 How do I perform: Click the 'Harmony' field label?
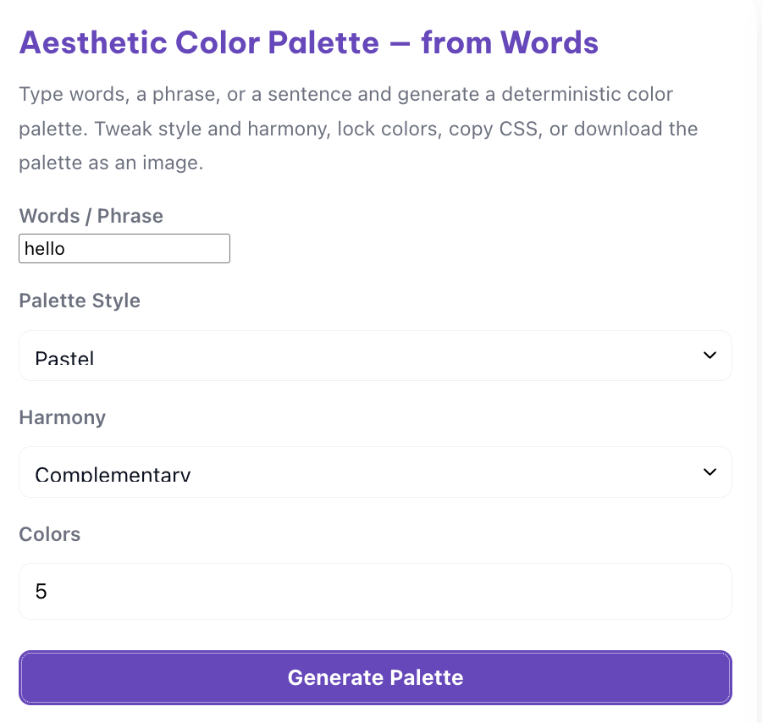(62, 417)
